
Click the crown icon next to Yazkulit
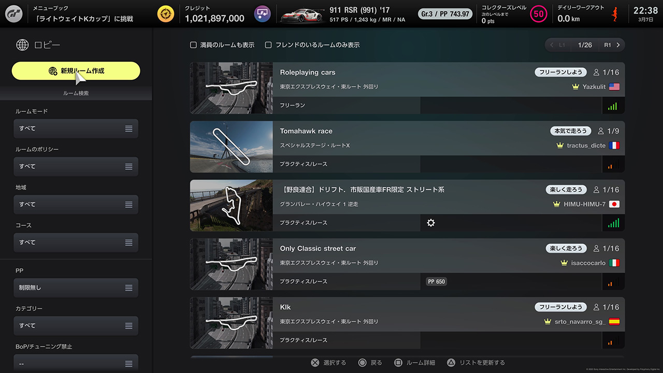[575, 87]
